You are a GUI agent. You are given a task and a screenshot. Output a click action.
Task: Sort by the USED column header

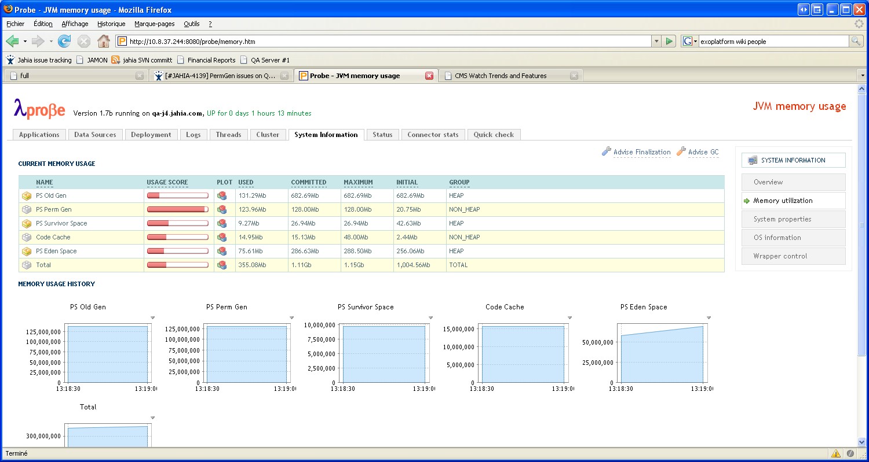[246, 182]
